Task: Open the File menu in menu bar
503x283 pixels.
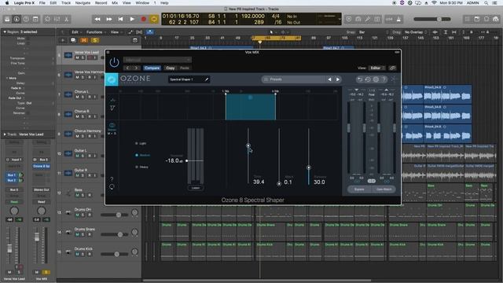Action: 42,3
